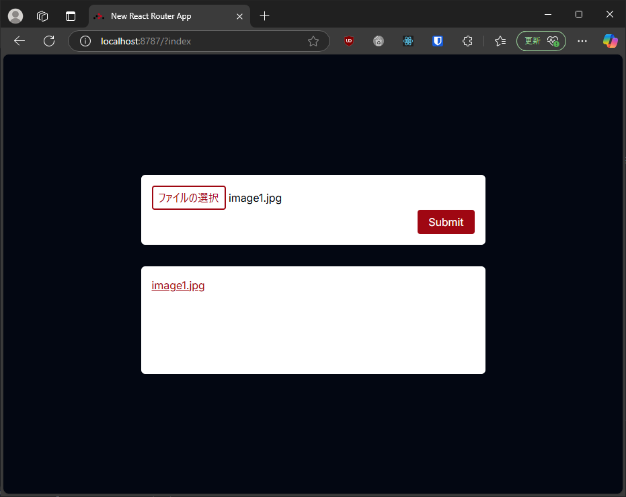The image size is (626, 497).
Task: Submit the upload form
Action: click(446, 222)
